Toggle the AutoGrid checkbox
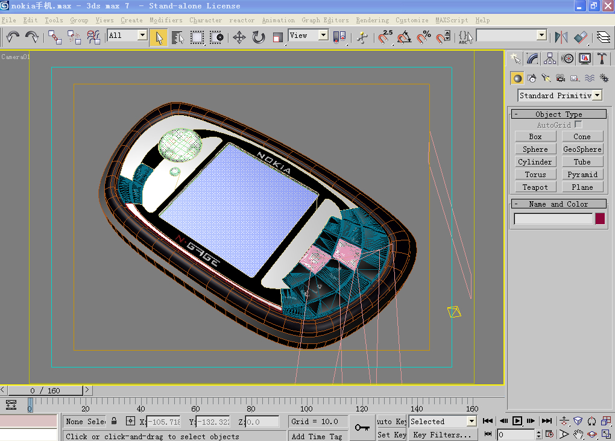 [578, 125]
